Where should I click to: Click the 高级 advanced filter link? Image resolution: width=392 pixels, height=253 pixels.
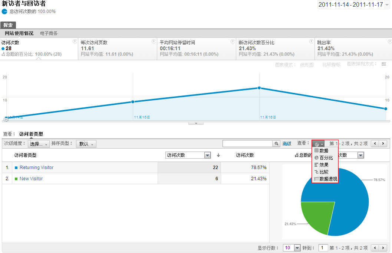coord(287,143)
